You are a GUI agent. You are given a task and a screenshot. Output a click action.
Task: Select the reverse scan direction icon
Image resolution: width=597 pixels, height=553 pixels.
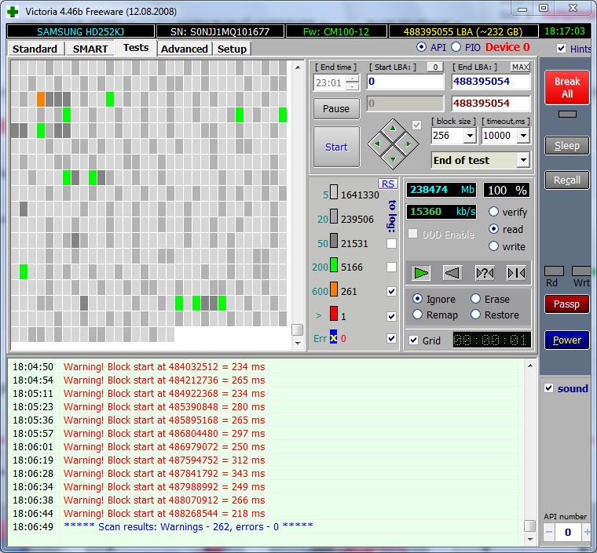[x=452, y=272]
